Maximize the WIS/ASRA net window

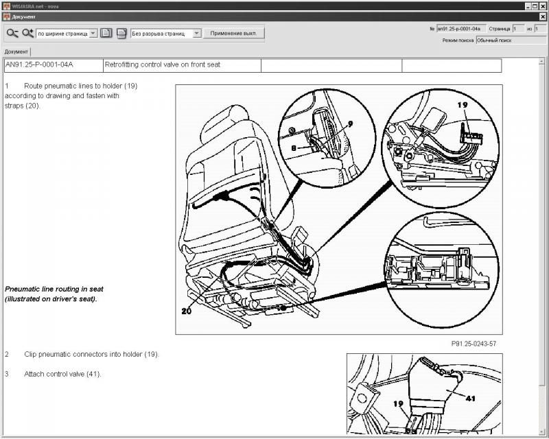click(535, 6)
